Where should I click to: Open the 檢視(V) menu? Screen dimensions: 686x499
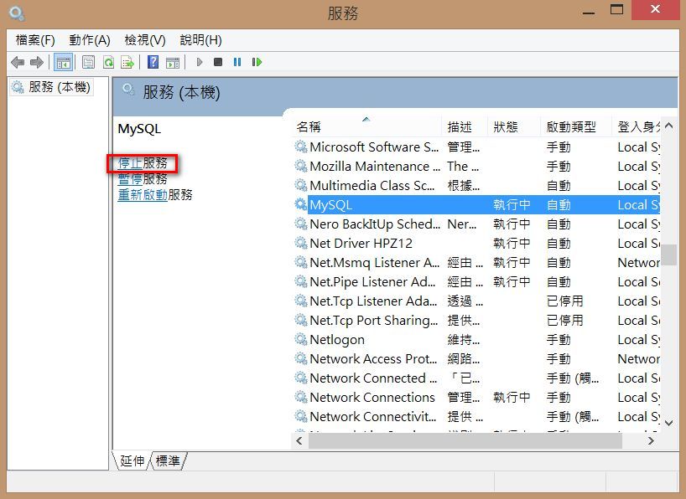(x=144, y=40)
